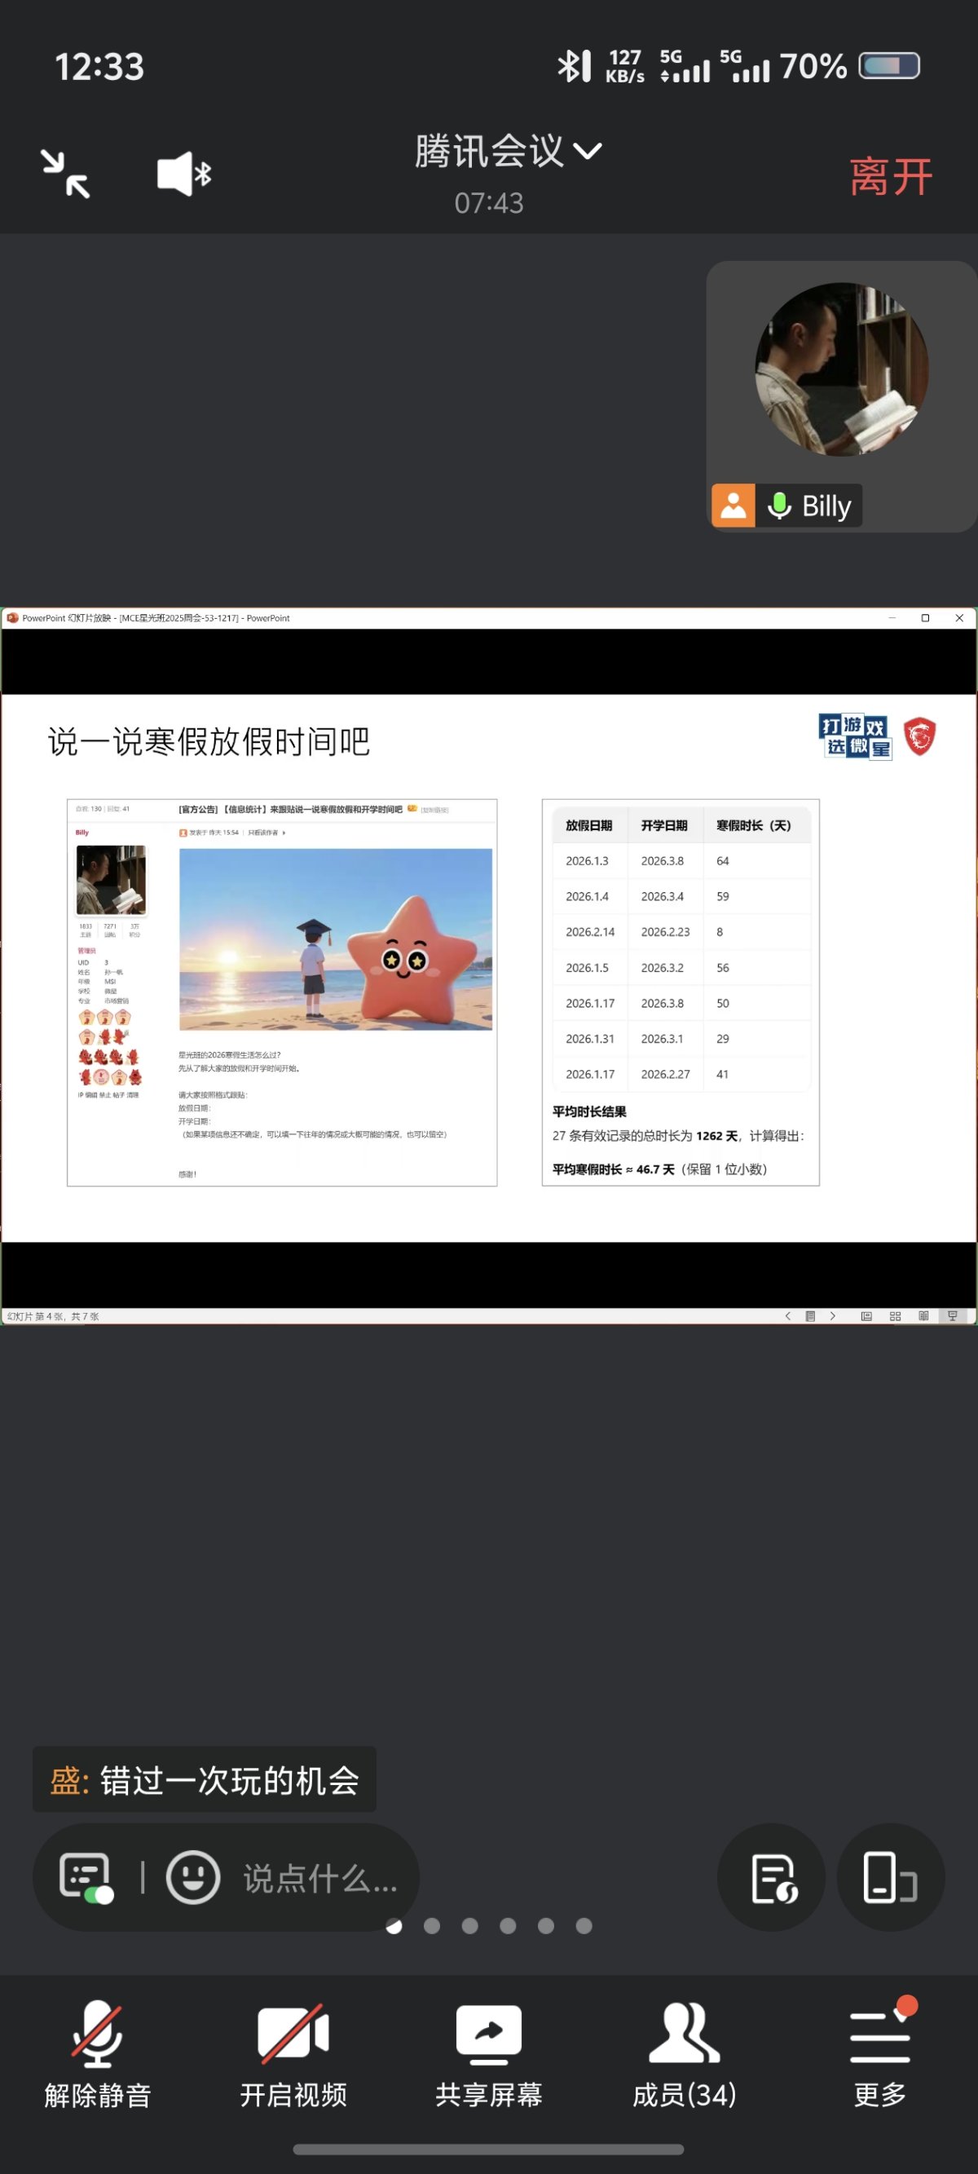Expand the 腾讯会议 meeting info dropdown

588,151
